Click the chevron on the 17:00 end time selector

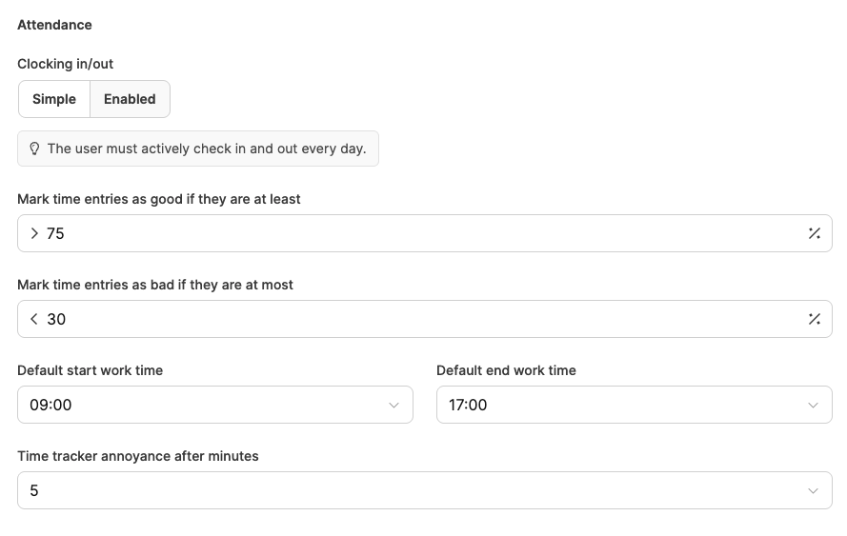(813, 405)
